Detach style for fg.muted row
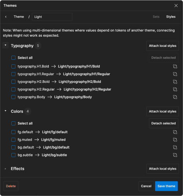Image resolution: width=183 pixels, height=196 pixels. pyautogui.click(x=175, y=140)
